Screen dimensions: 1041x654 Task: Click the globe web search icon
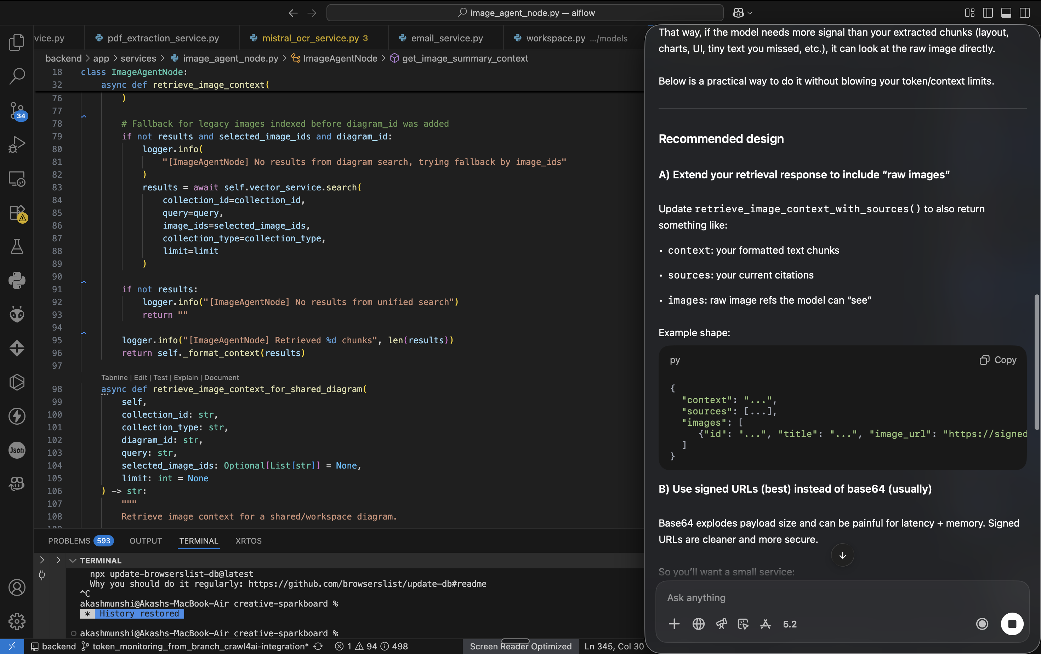coord(698,624)
